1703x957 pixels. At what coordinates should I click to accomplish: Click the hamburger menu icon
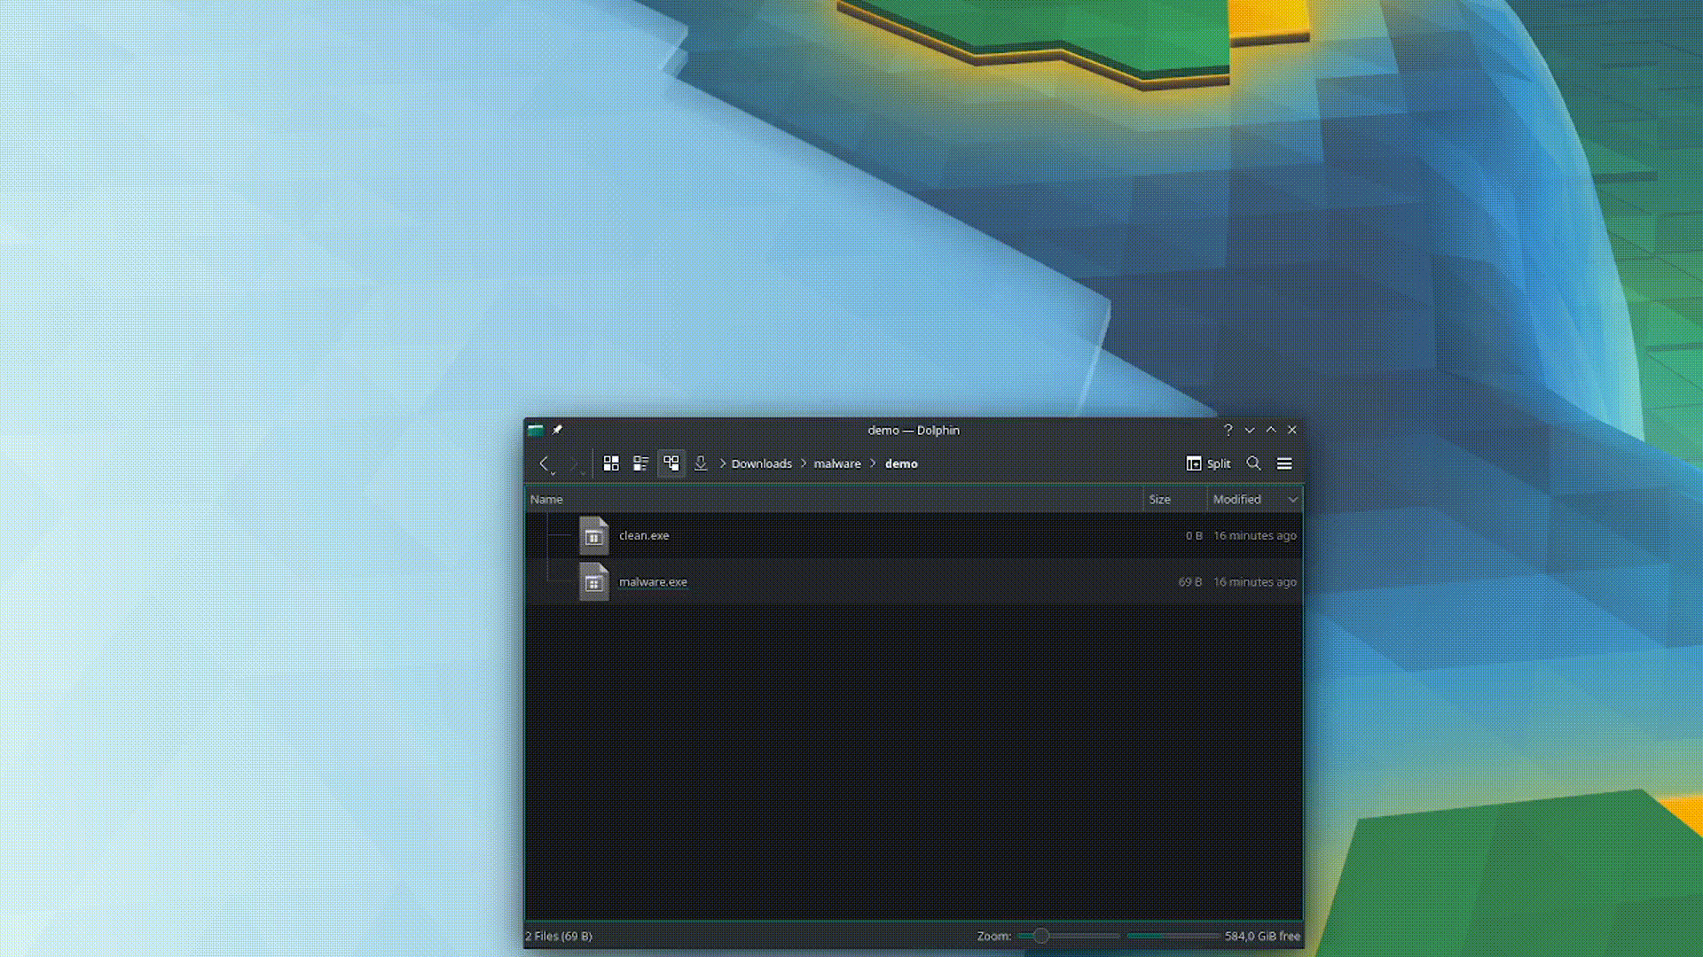point(1284,463)
